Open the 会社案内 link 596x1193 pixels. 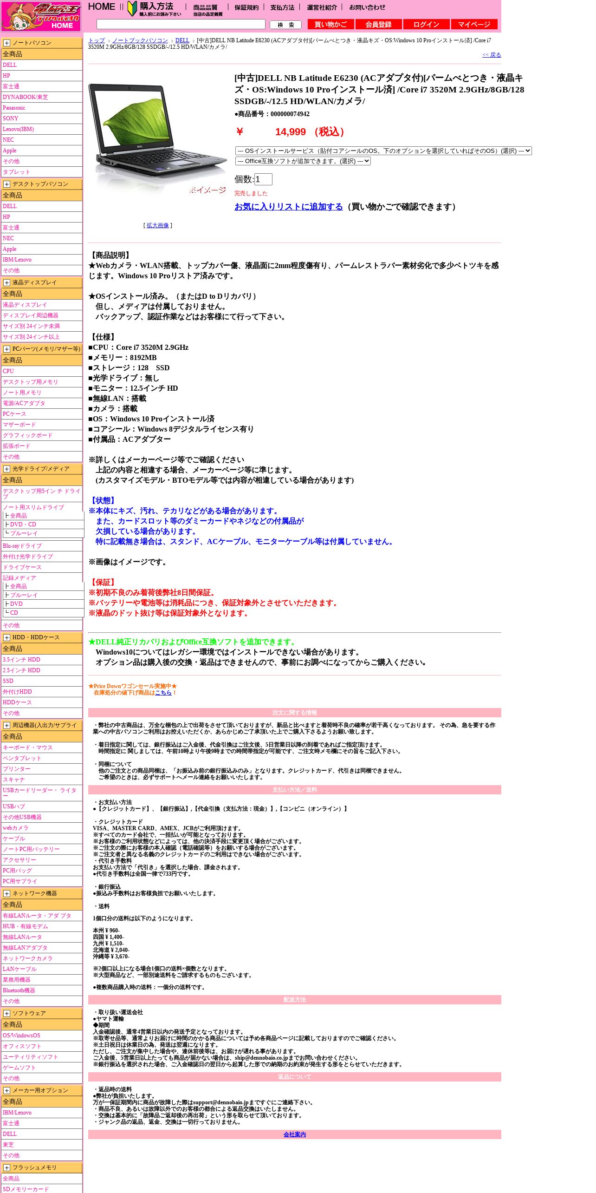[x=295, y=1134]
